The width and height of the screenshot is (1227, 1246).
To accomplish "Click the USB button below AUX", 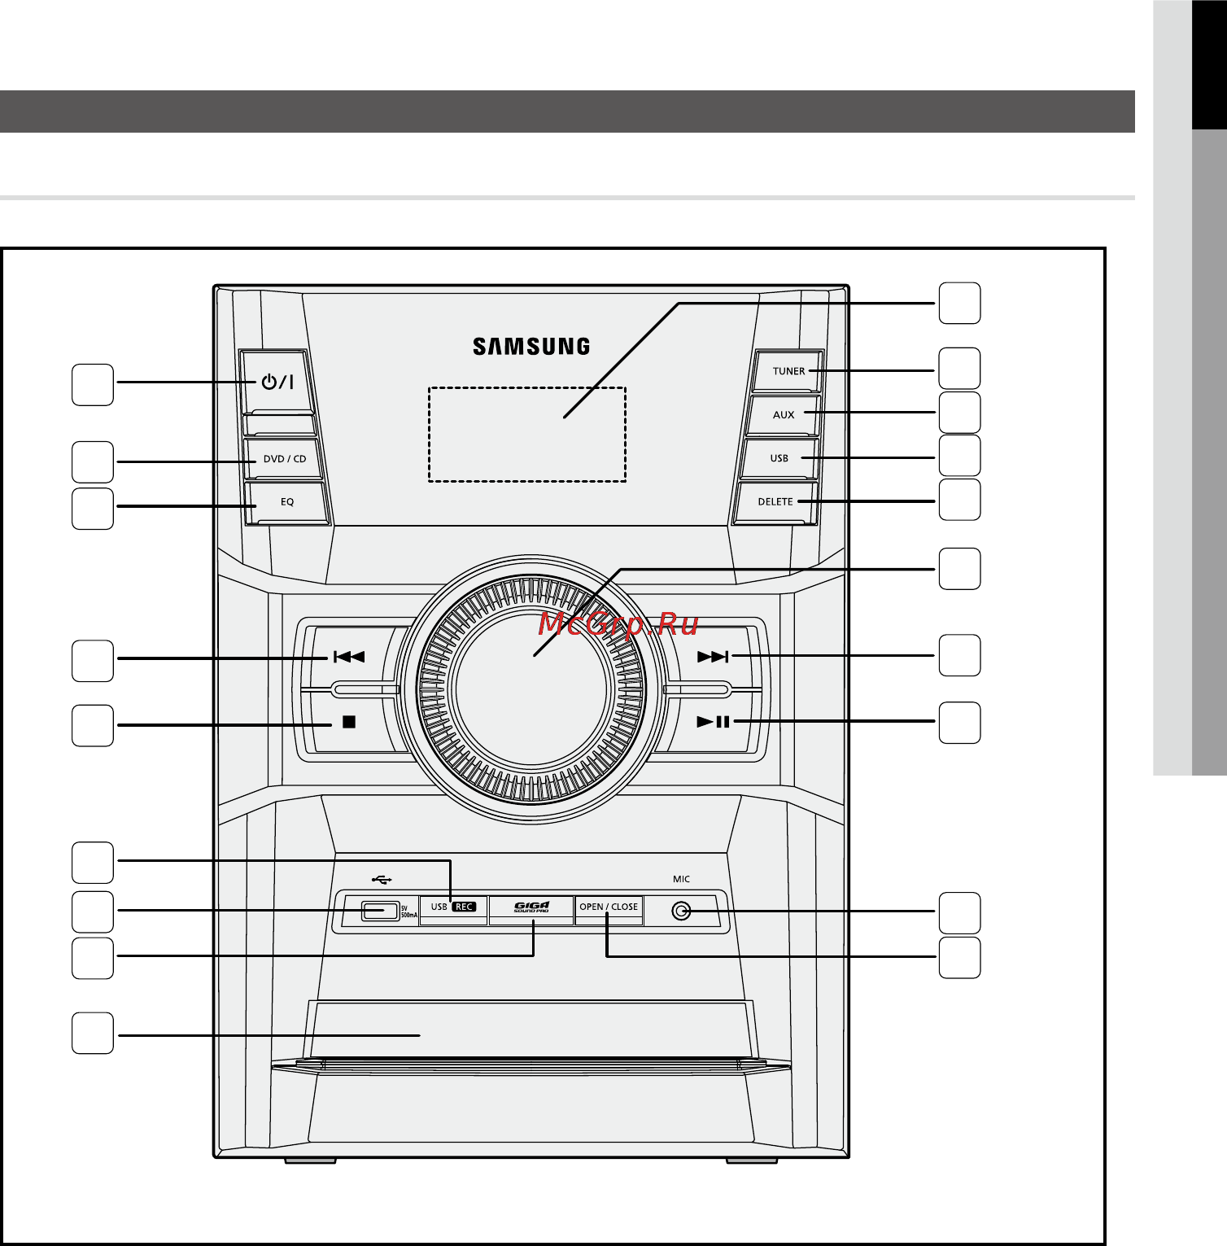I will 779,457.
